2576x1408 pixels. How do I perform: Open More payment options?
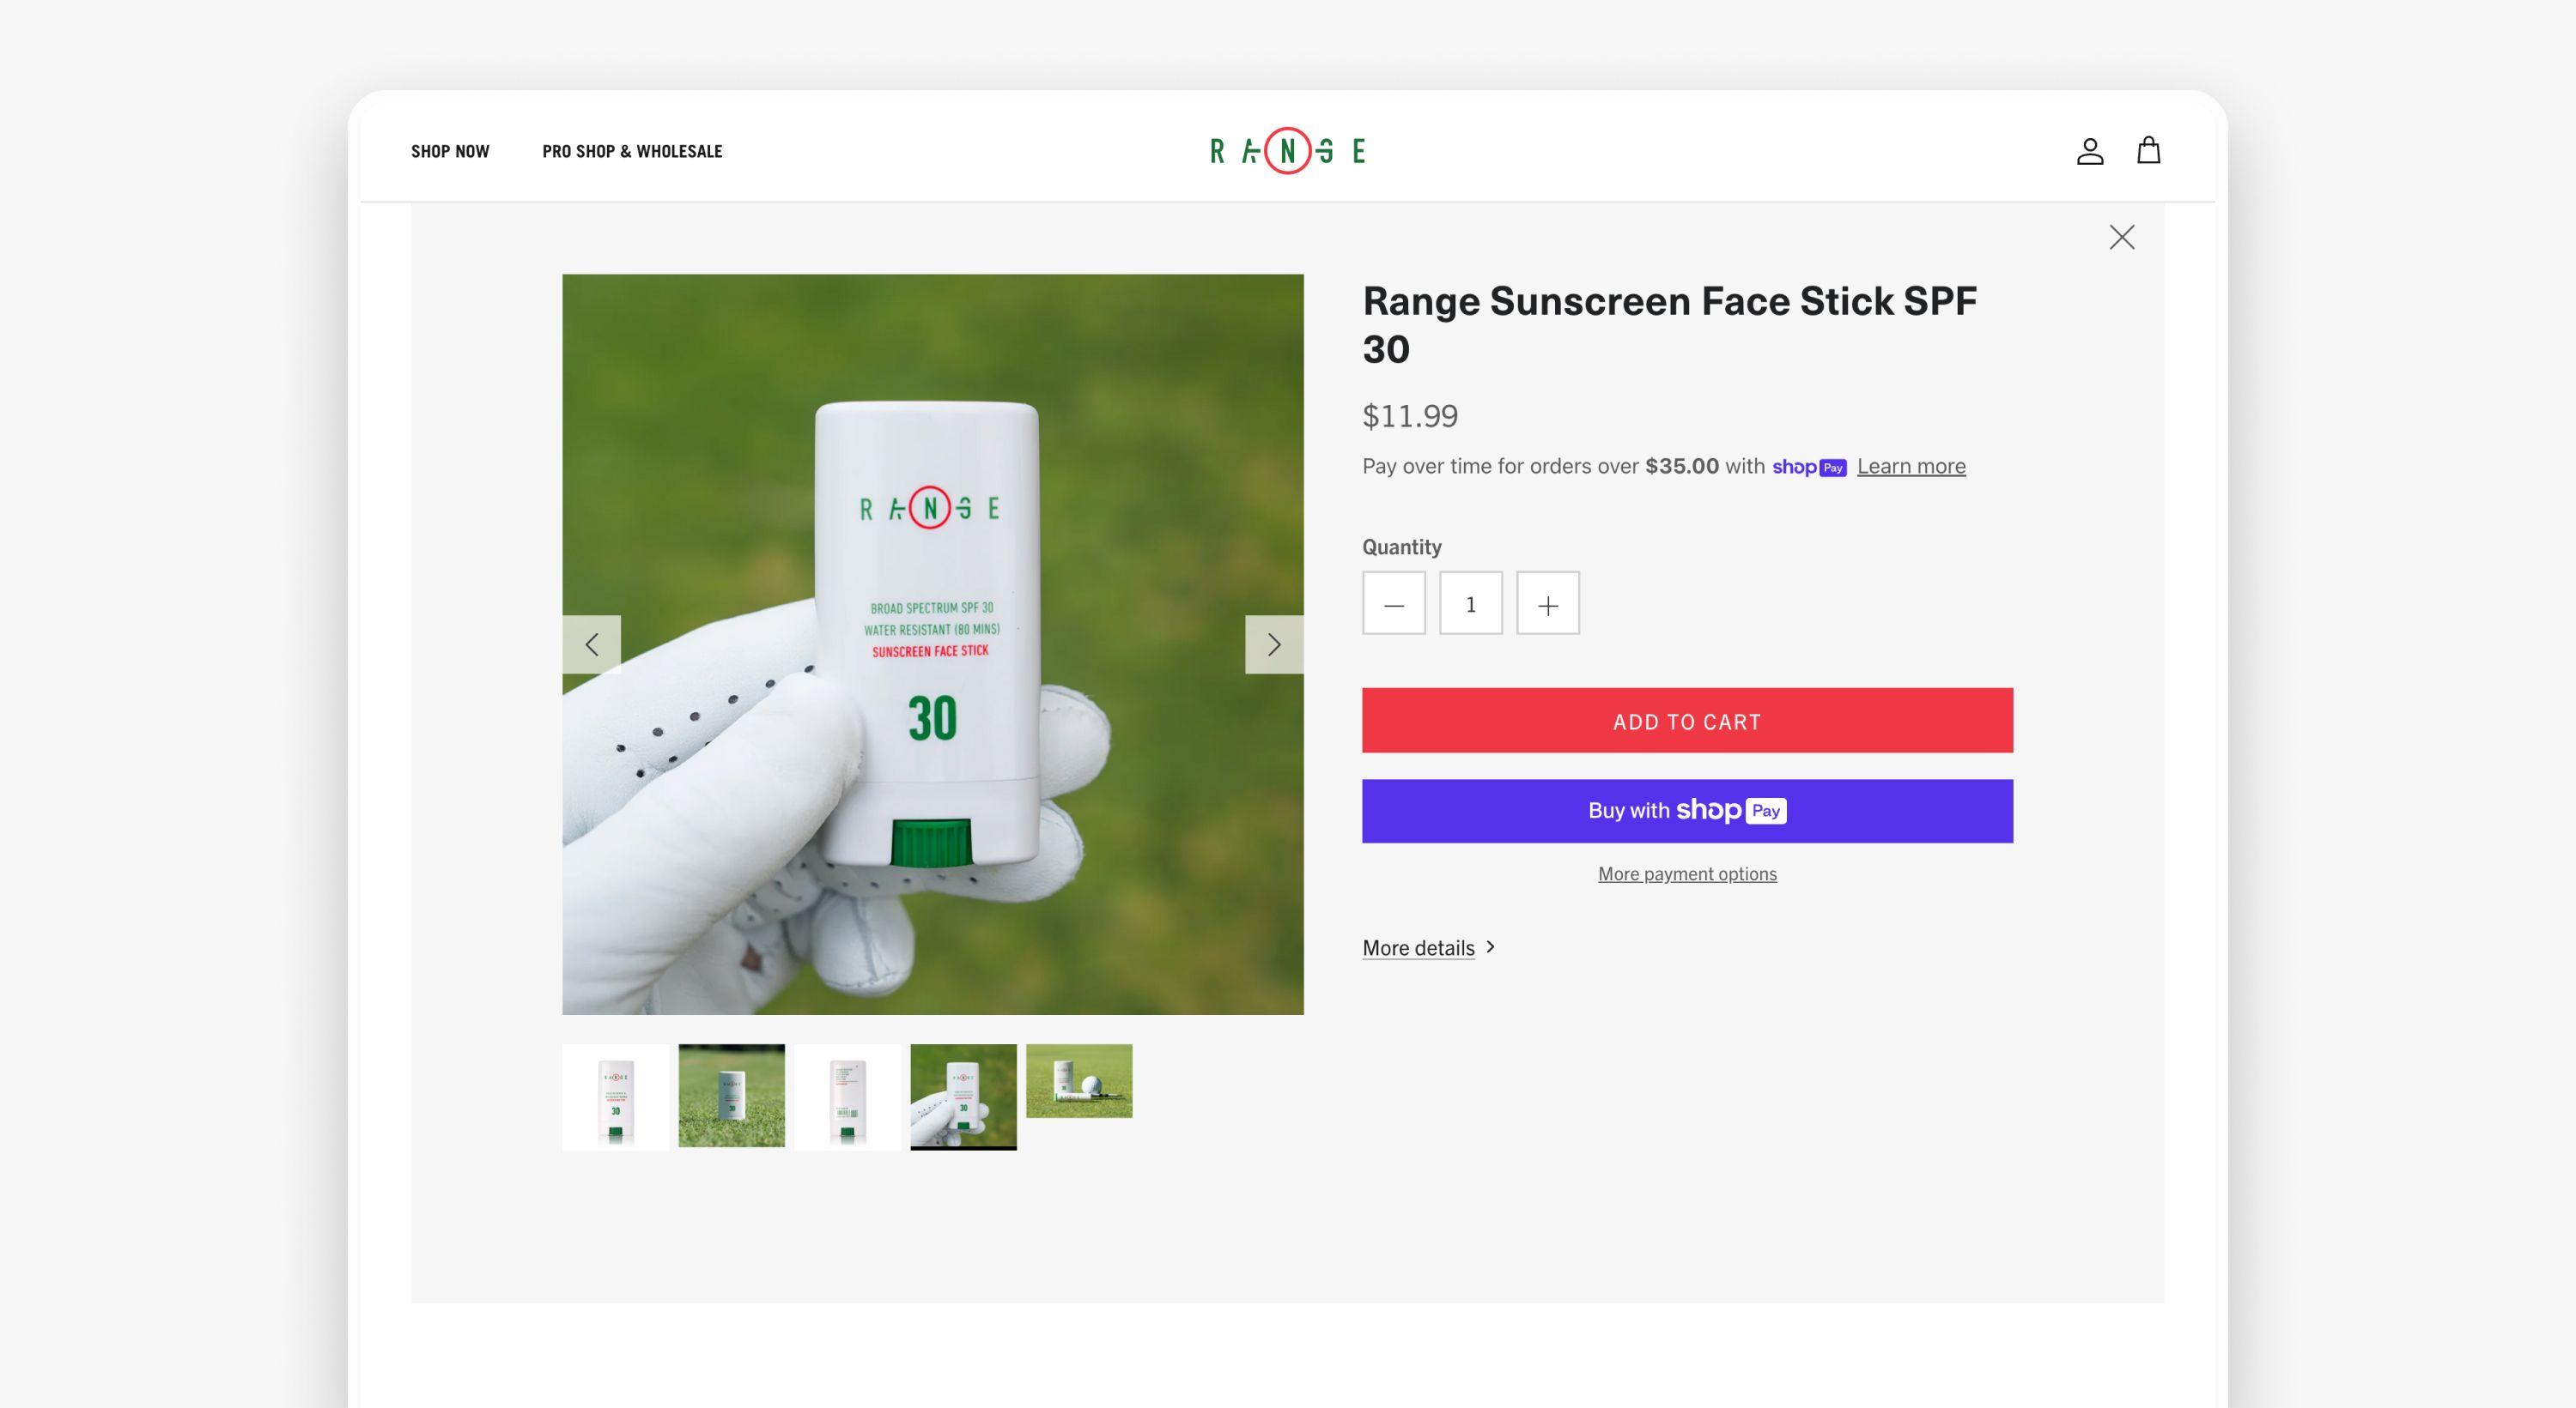coord(1687,873)
